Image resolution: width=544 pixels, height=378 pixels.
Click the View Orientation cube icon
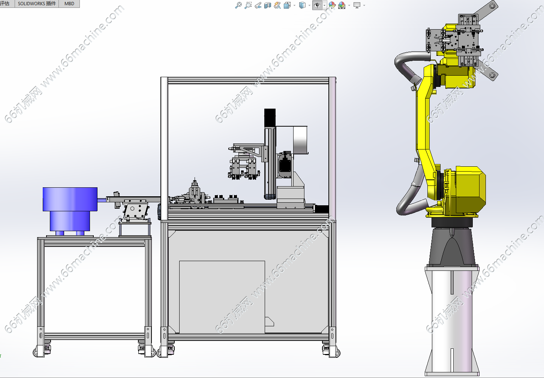[287, 5]
